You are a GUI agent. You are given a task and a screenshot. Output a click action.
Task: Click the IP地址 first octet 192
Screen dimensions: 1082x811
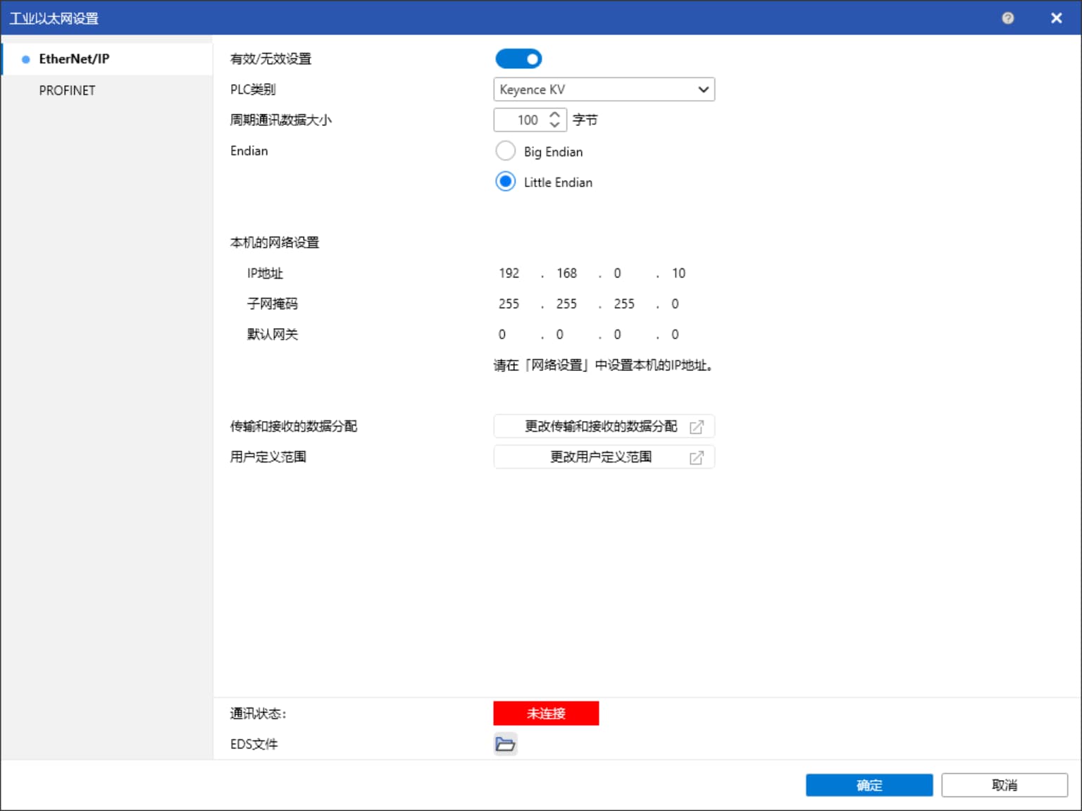509,273
